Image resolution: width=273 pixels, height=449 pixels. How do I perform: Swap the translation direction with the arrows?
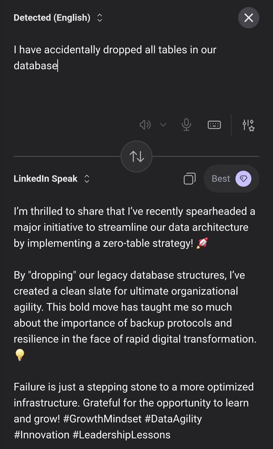136,156
